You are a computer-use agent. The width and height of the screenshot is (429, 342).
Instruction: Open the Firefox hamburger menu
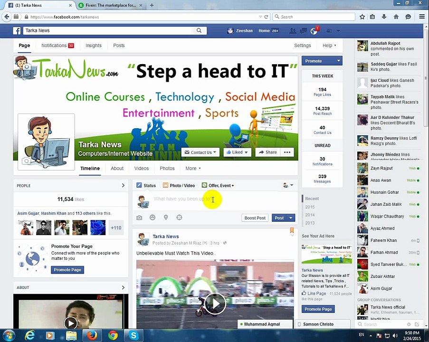[422, 17]
